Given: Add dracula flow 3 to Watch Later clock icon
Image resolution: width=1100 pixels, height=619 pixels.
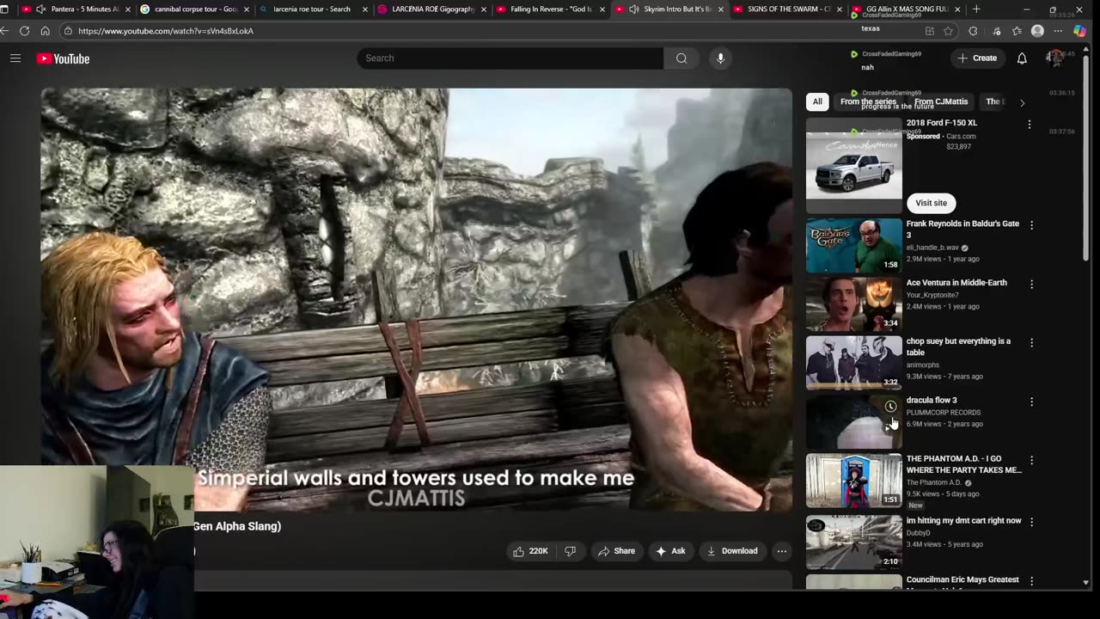Looking at the screenshot, I should pos(890,407).
